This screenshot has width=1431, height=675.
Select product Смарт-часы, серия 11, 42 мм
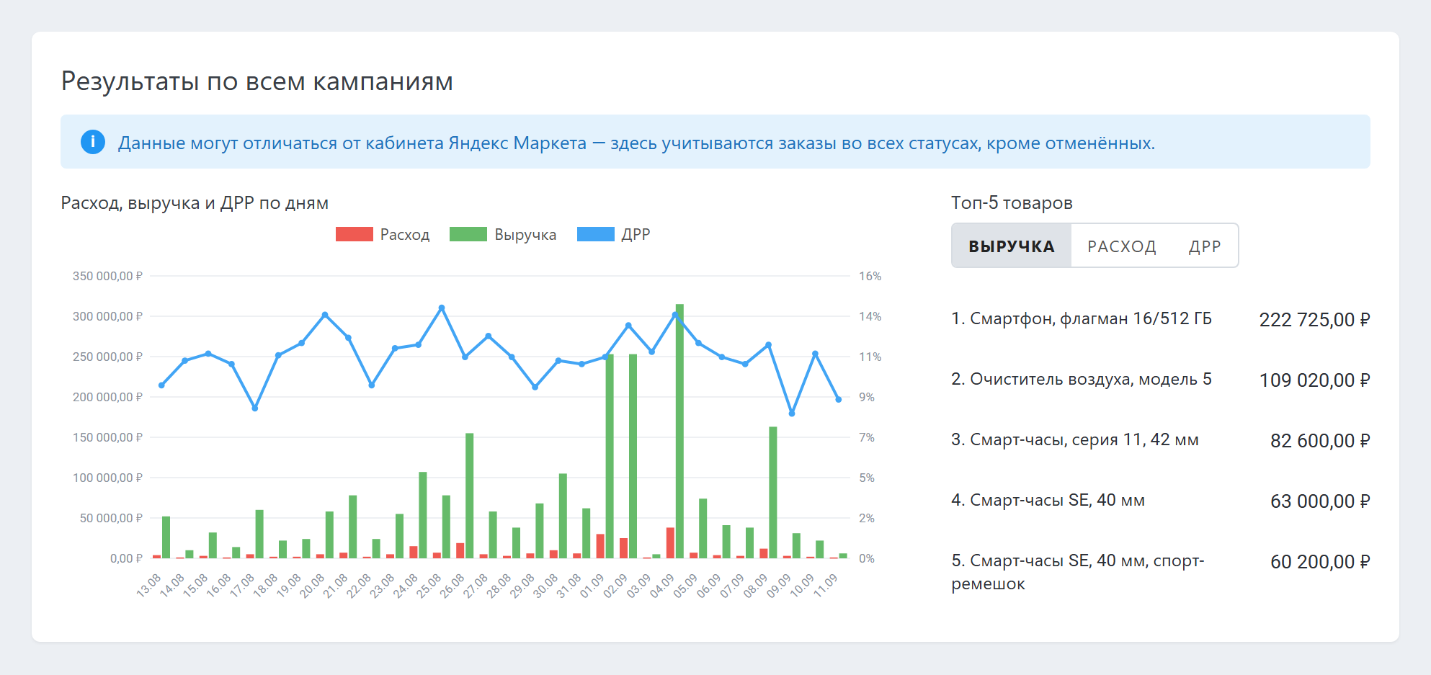[1075, 439]
